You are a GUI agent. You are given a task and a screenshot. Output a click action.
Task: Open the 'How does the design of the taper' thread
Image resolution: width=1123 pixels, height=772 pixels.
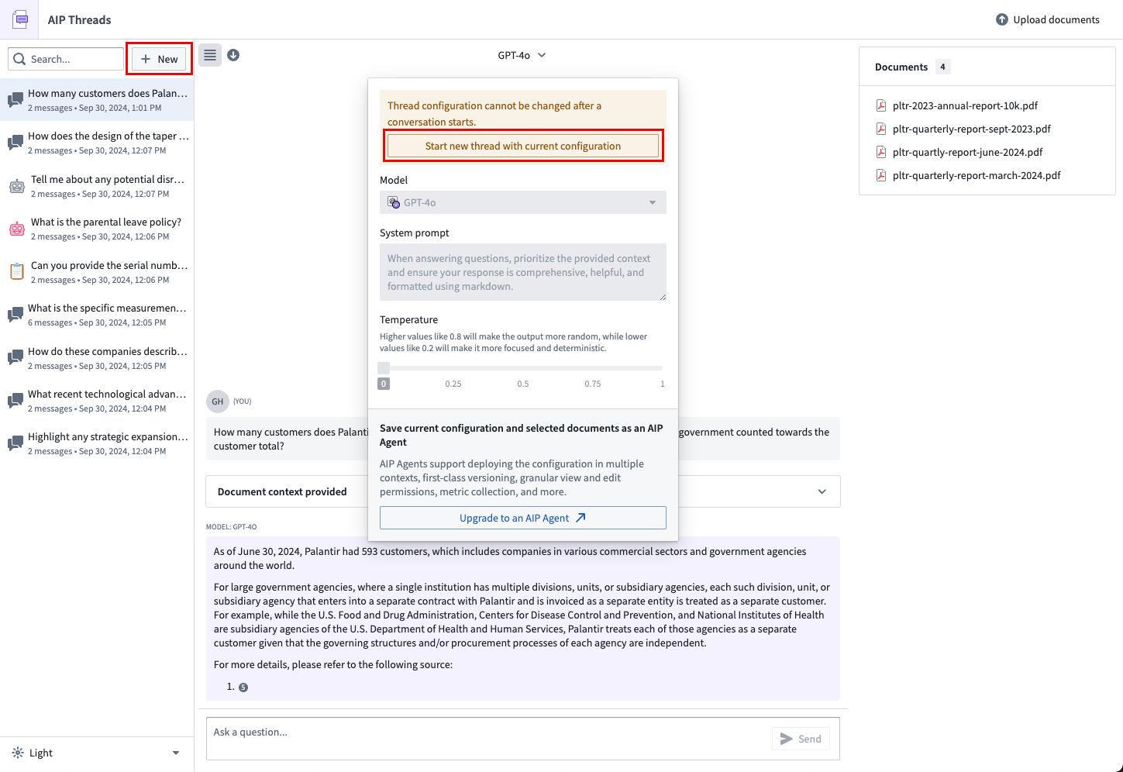97,143
